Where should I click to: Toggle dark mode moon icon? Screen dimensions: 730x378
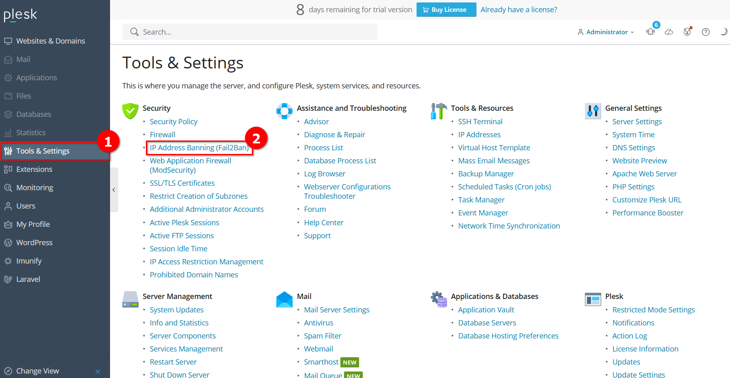click(723, 32)
